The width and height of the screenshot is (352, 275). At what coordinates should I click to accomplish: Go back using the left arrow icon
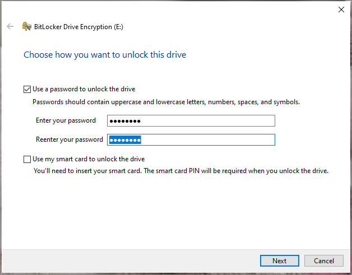[x=10, y=26]
